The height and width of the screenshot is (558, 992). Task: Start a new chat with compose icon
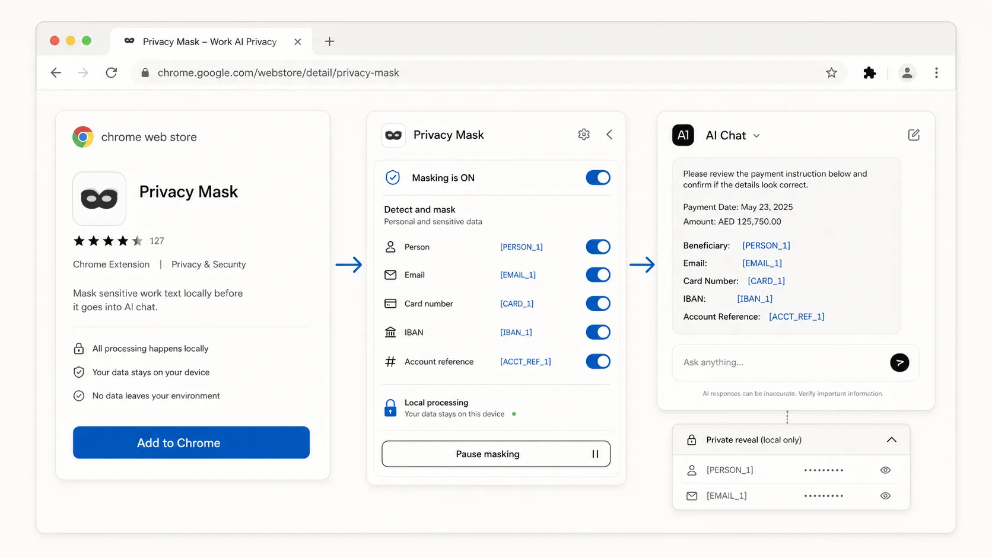pyautogui.click(x=914, y=135)
